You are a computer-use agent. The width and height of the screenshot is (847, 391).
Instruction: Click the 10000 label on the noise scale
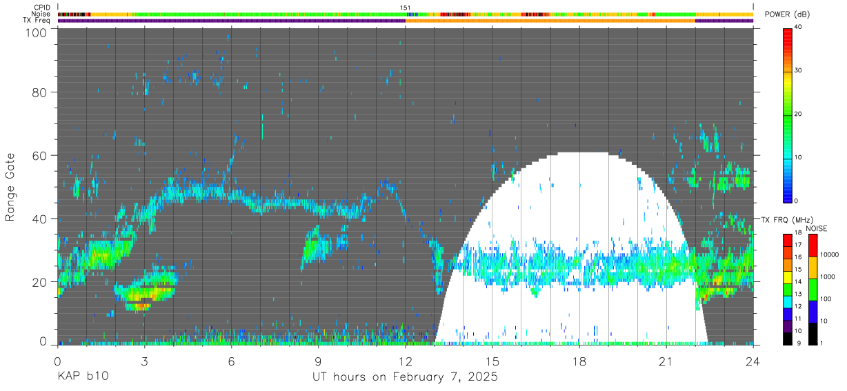tap(828, 254)
